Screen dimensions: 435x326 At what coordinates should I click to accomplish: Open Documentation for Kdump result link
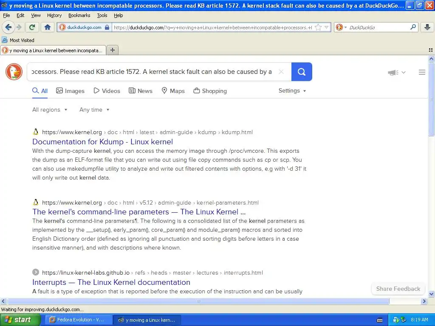tap(103, 142)
